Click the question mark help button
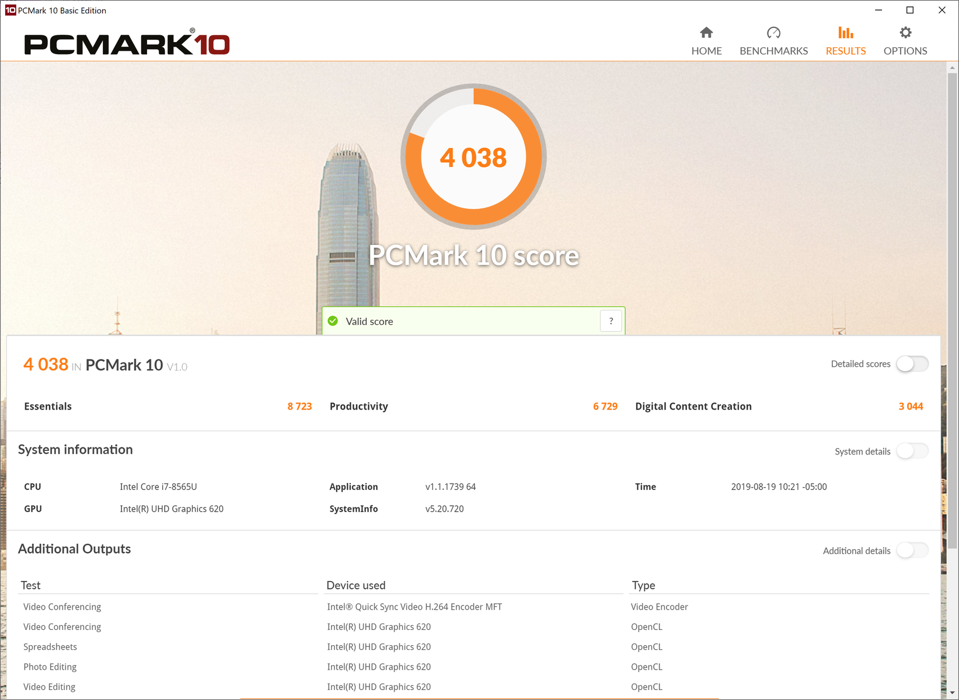 tap(611, 321)
